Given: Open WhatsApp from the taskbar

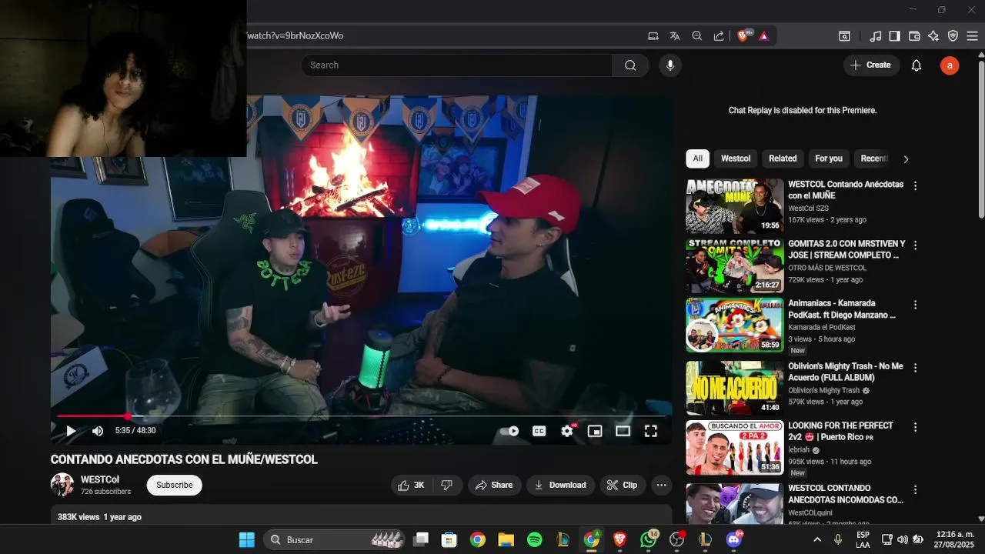Looking at the screenshot, I should coord(649,539).
